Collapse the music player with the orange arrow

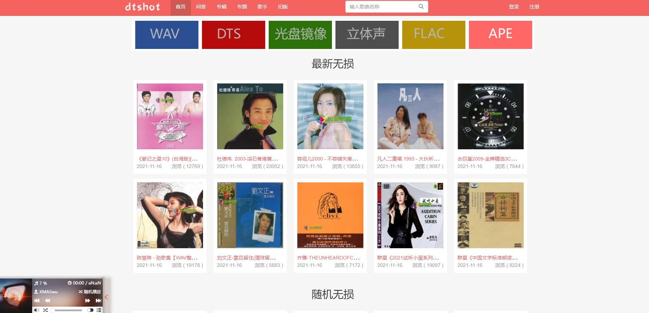[x=106, y=297]
